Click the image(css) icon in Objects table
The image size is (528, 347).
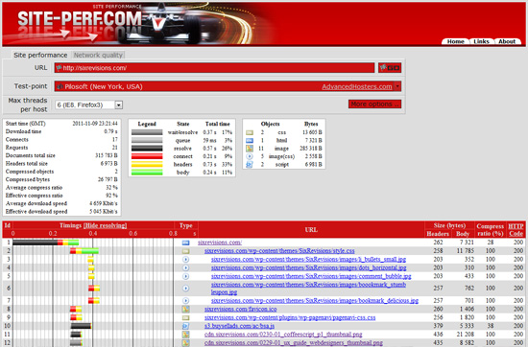click(x=250, y=156)
